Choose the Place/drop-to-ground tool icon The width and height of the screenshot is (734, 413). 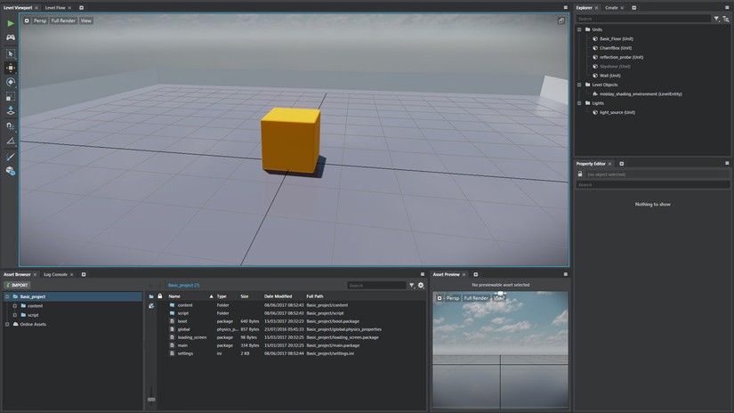(11, 111)
